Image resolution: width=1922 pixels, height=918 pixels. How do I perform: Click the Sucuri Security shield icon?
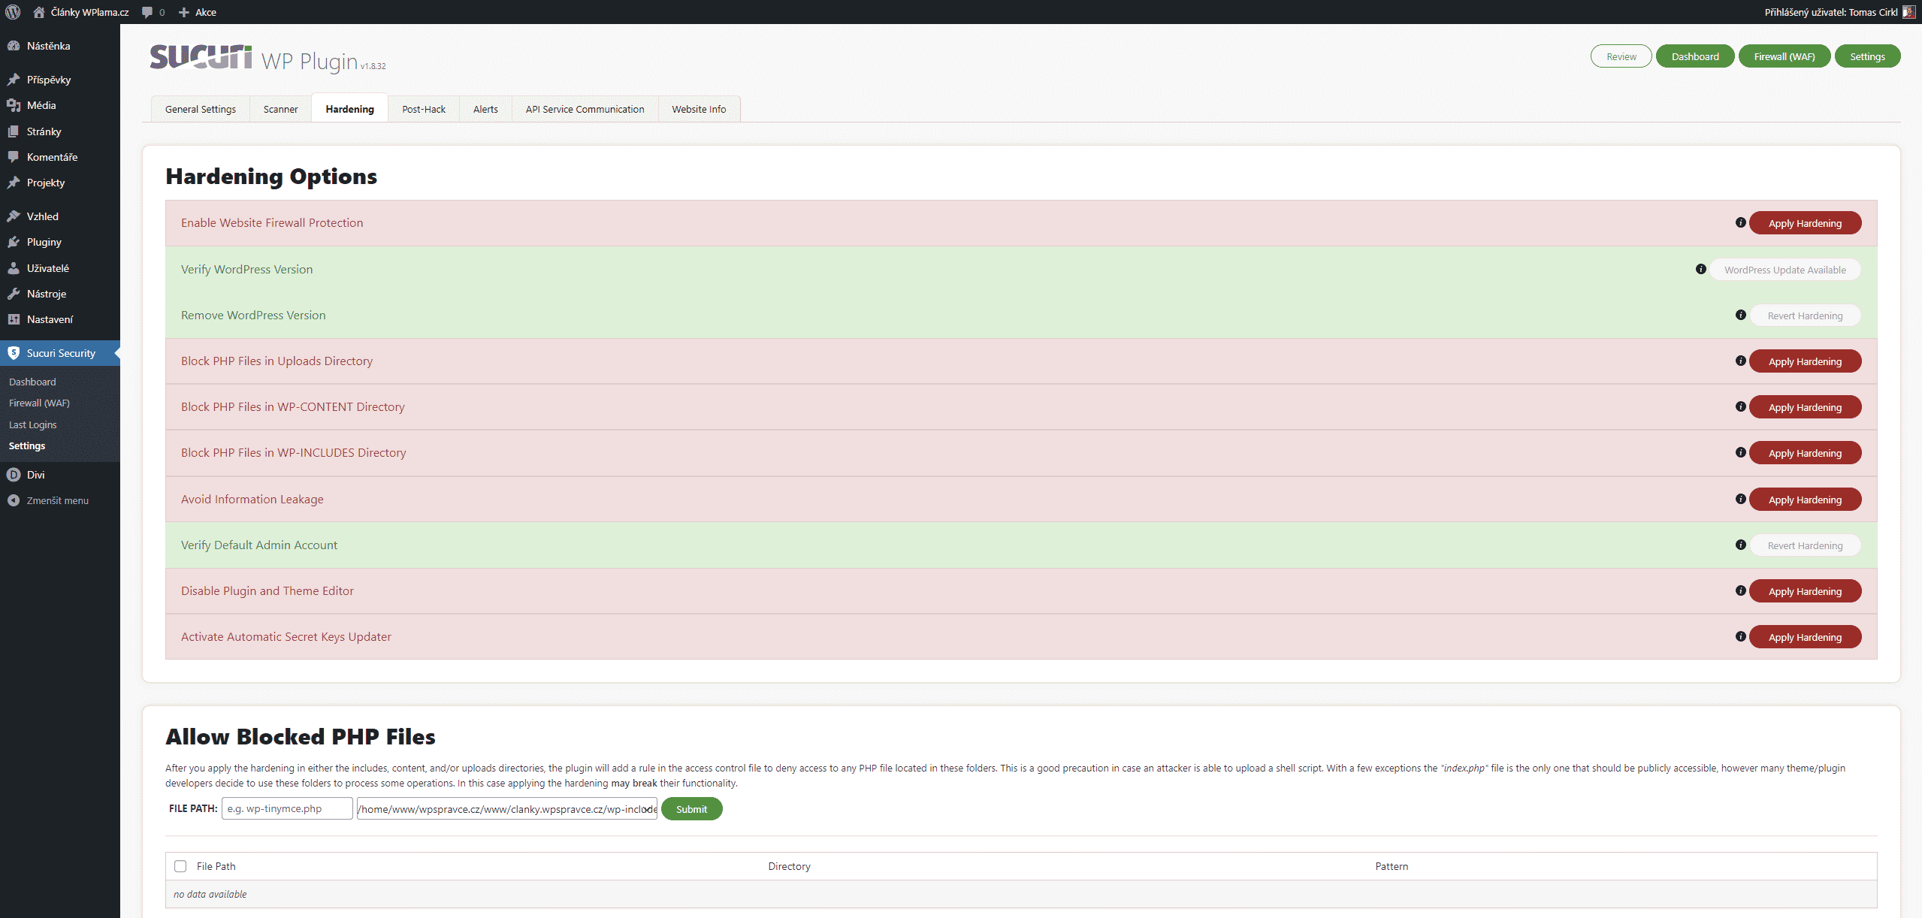(14, 353)
